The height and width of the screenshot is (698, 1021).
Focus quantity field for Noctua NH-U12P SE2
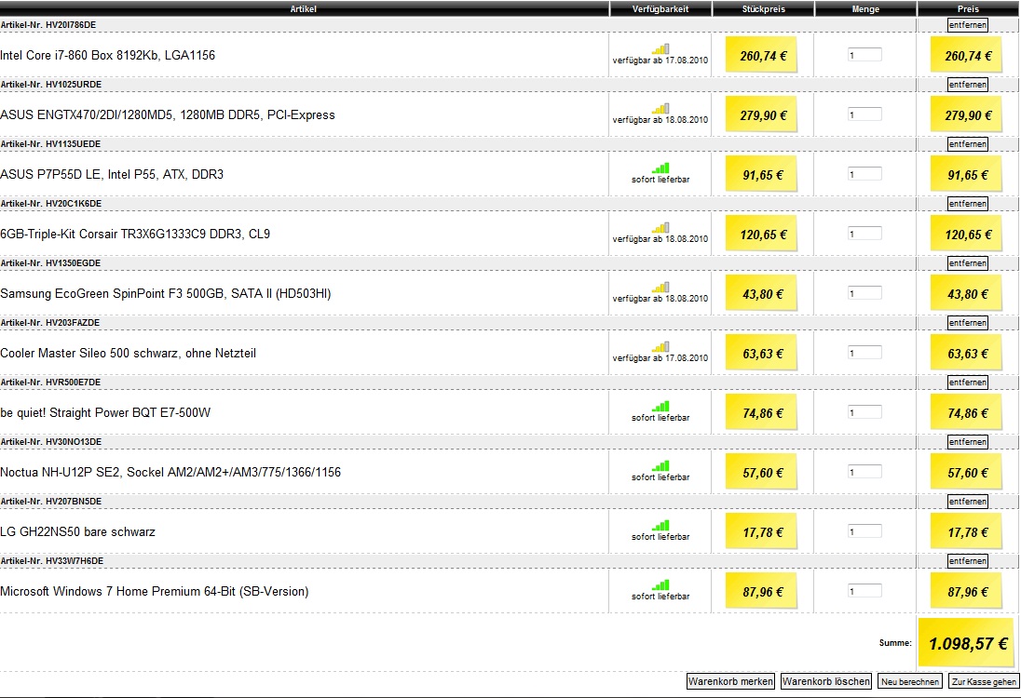pyautogui.click(x=864, y=472)
